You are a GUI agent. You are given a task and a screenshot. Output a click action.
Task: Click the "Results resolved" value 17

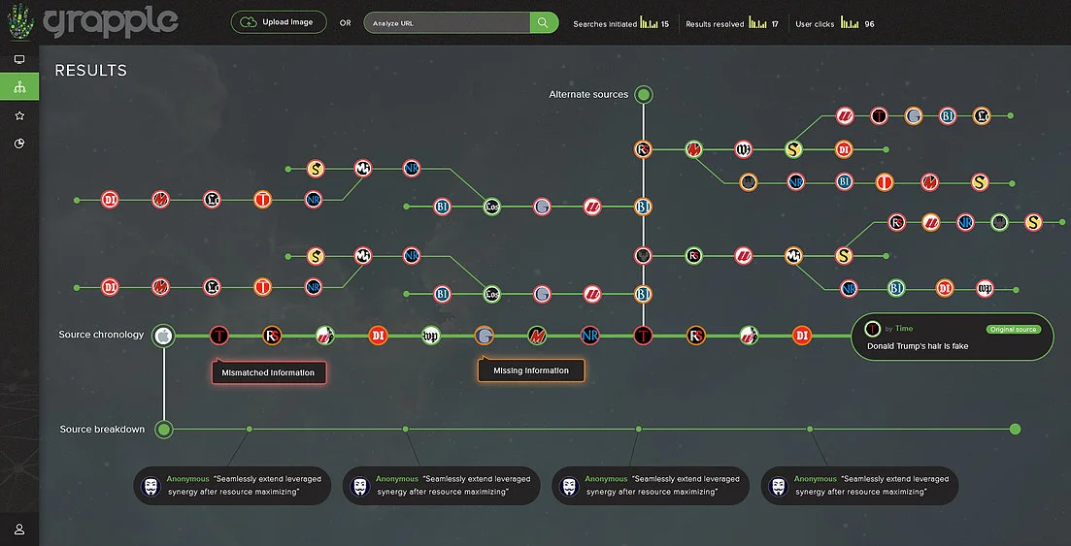(775, 24)
